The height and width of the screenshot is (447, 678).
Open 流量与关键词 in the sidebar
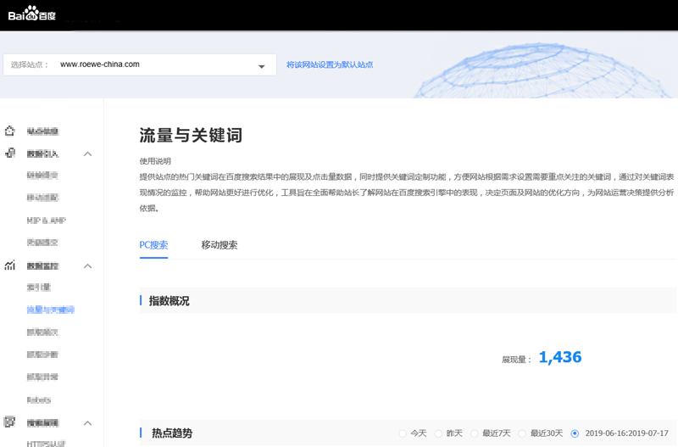(51, 310)
